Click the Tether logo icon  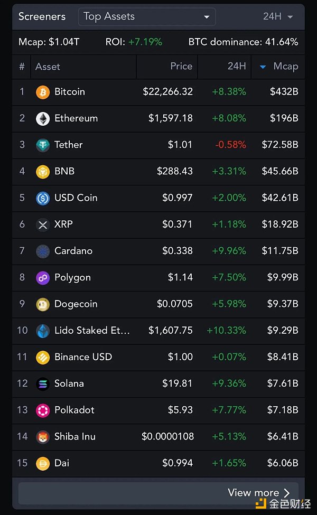pos(42,145)
